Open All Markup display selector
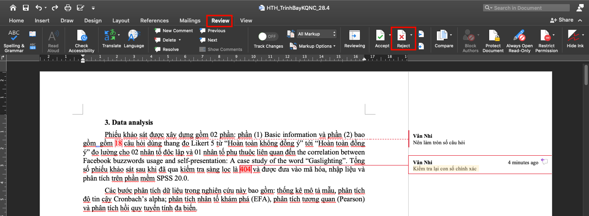The image size is (589, 216). pos(317,34)
